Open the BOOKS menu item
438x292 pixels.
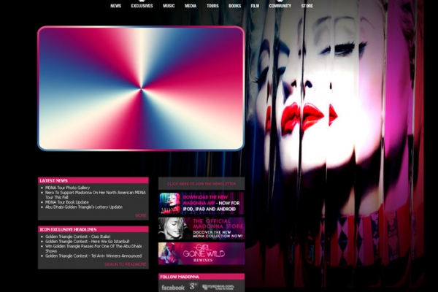click(x=234, y=6)
